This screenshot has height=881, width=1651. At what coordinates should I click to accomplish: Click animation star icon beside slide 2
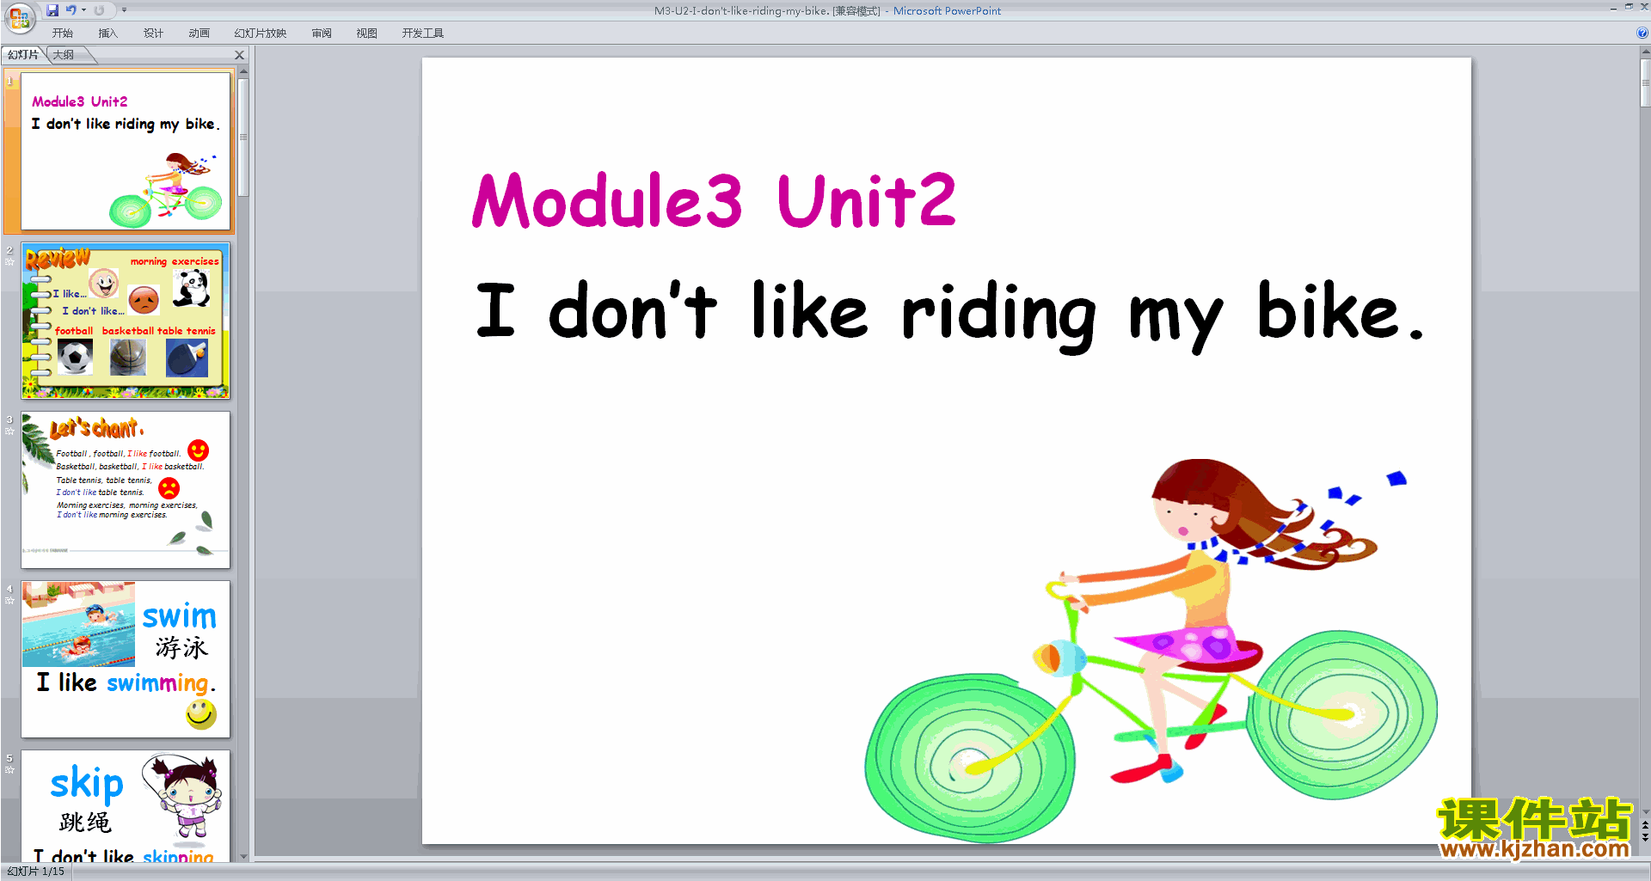point(9,261)
